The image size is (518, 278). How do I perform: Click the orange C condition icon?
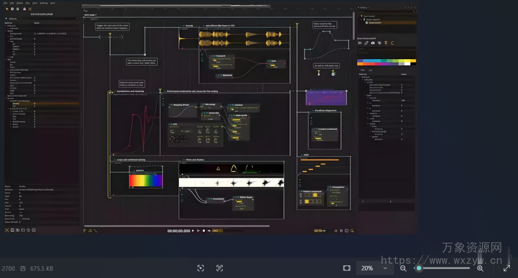393,43
